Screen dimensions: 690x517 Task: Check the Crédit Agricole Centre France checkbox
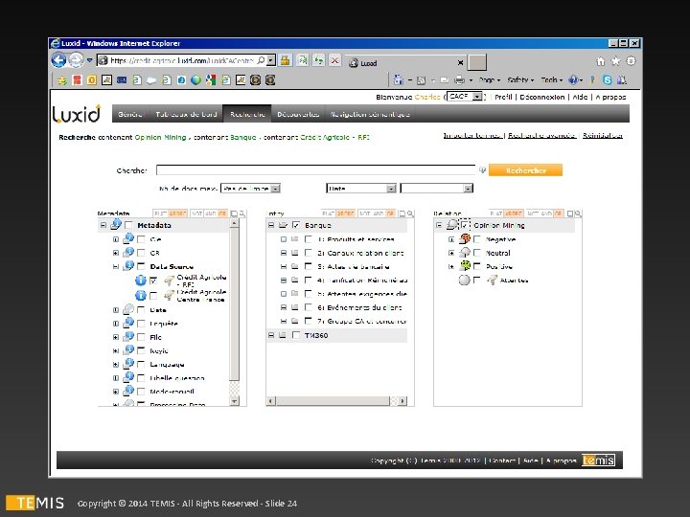[x=153, y=296]
